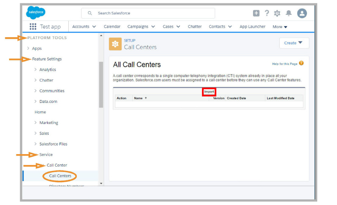Click the Name column sort arrow
Screen dimensions: 337x205
[146, 98]
